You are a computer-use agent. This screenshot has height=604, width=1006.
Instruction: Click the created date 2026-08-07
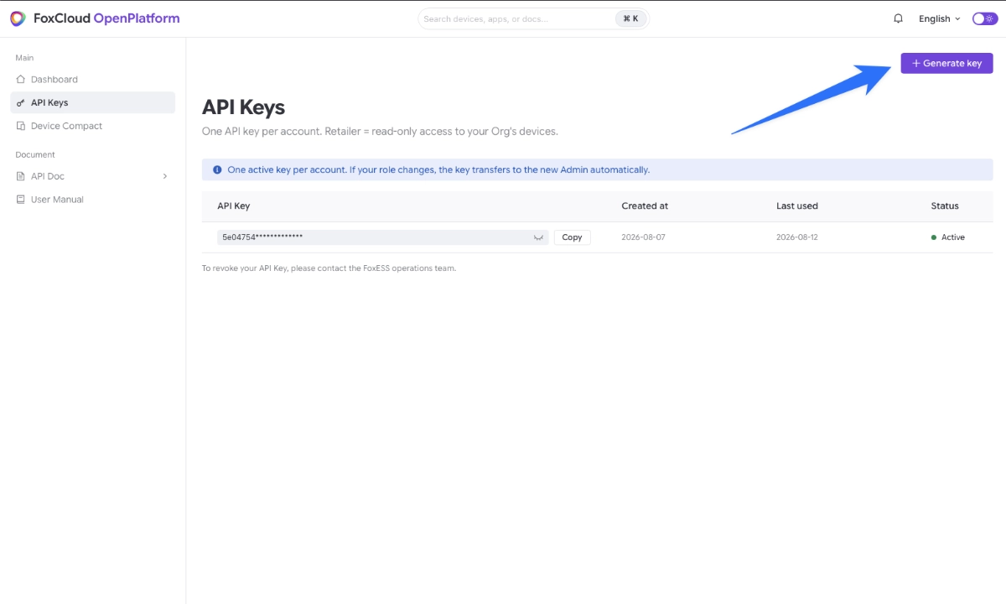[x=643, y=237]
